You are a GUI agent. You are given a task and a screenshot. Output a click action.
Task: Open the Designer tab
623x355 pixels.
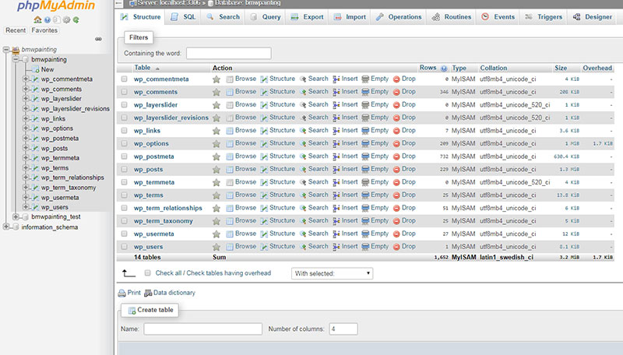[593, 17]
